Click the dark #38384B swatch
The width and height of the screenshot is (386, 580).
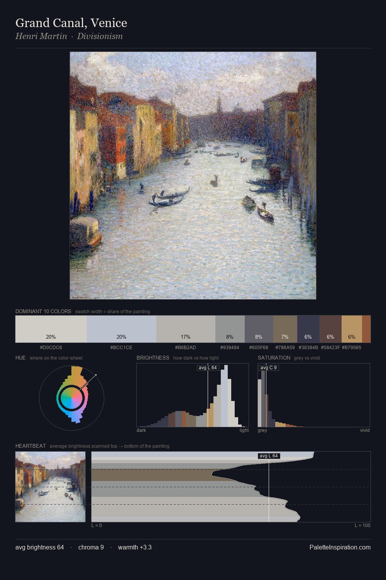[308, 329]
